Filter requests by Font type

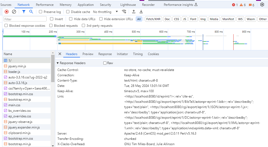[193, 19]
